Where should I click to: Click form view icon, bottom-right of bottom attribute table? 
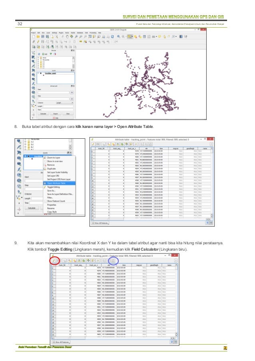171,342
